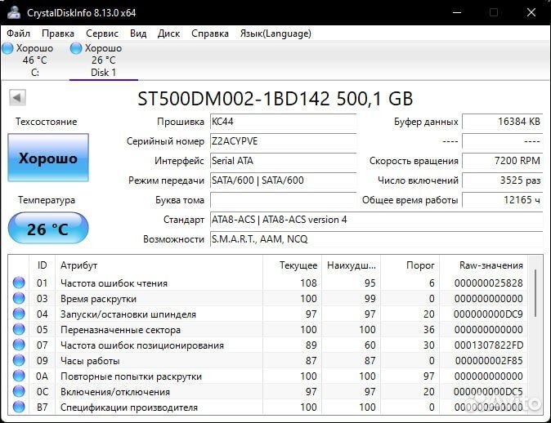
Task: Click the Интерфейс field Serial ATA
Action: point(283,161)
